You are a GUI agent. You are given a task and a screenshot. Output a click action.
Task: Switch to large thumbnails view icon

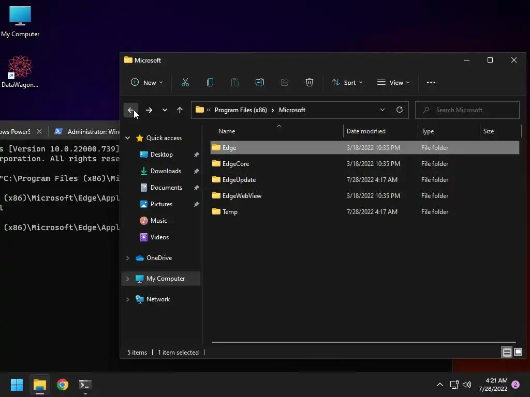coord(518,353)
